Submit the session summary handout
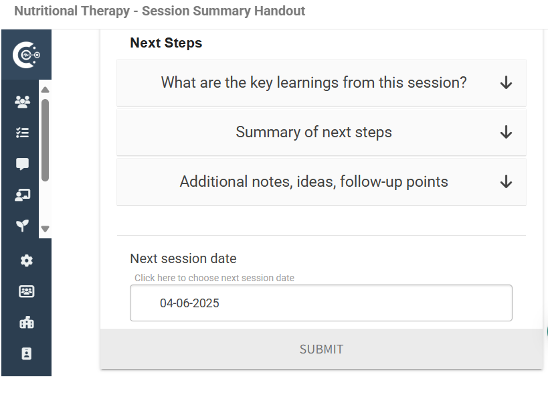 coord(321,349)
